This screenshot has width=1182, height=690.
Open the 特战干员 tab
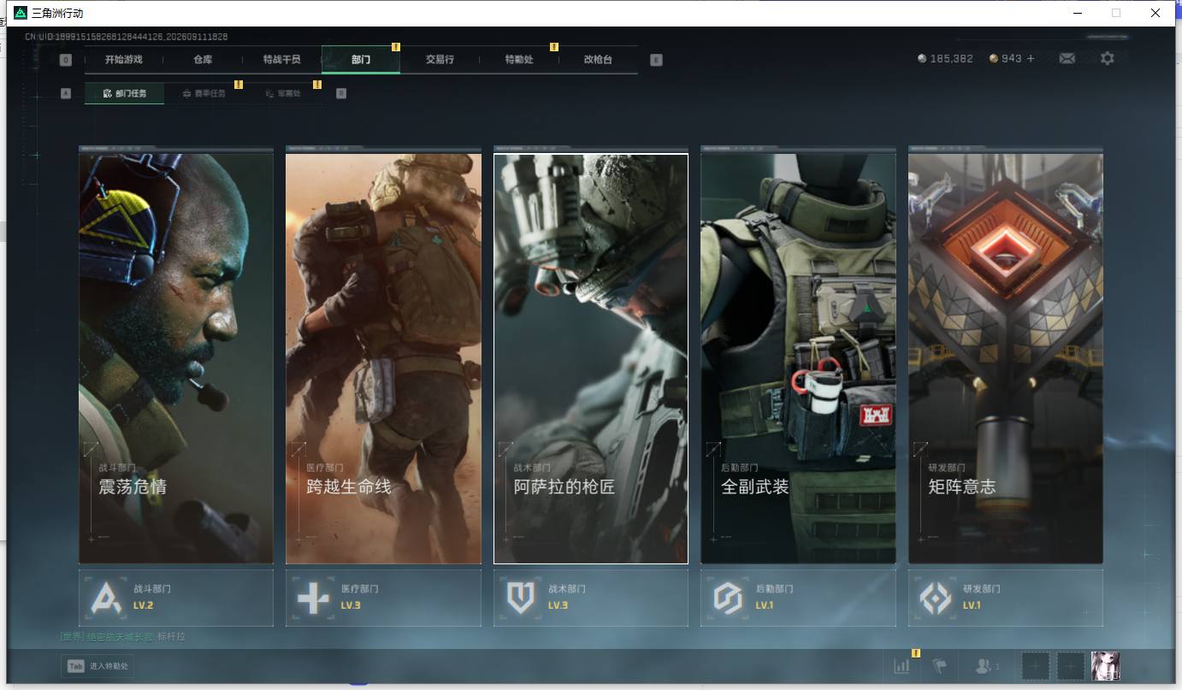(281, 60)
